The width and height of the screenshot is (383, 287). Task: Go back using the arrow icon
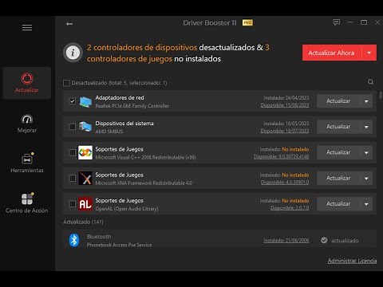tap(69, 24)
